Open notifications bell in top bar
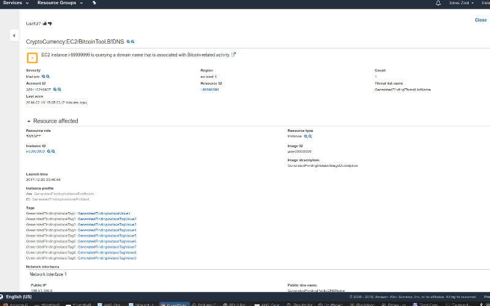This screenshot has height=306, width=490. (438, 3)
